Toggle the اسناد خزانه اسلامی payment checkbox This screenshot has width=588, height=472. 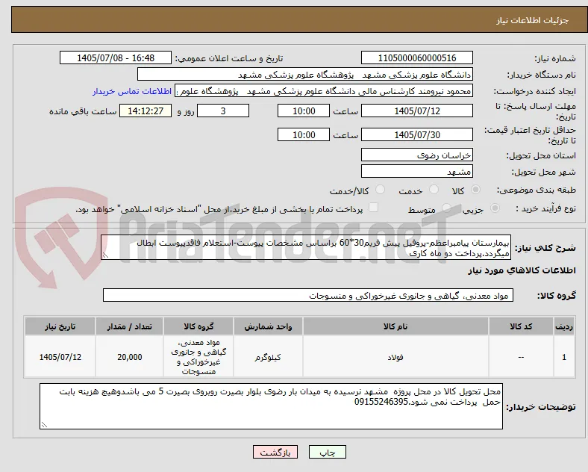pos(374,208)
